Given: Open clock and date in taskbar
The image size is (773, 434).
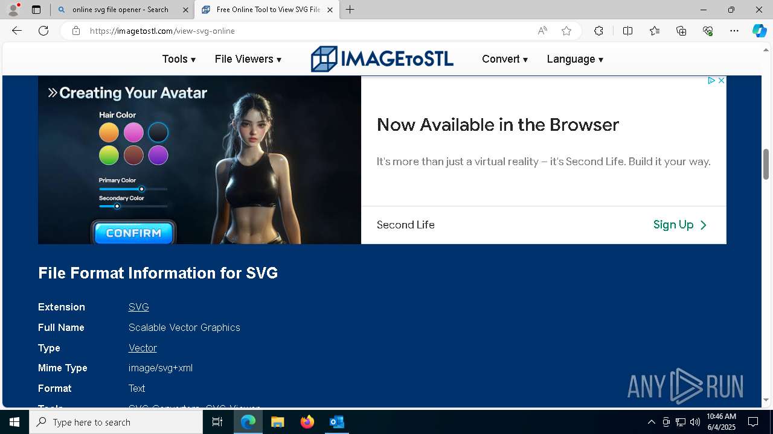Looking at the screenshot, I should pyautogui.click(x=721, y=422).
